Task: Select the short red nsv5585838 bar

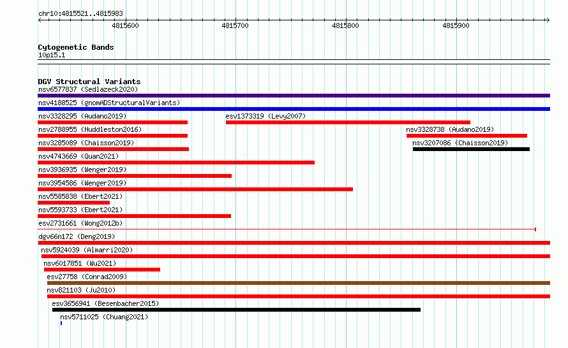Action: pos(73,203)
